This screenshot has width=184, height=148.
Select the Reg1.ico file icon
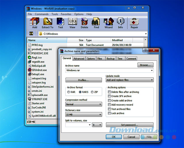(x=30, y=58)
